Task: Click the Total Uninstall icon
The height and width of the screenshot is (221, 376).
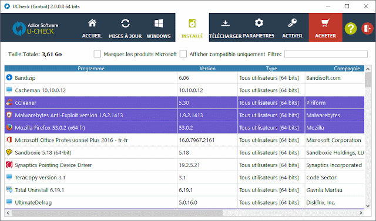Action: coord(9,190)
